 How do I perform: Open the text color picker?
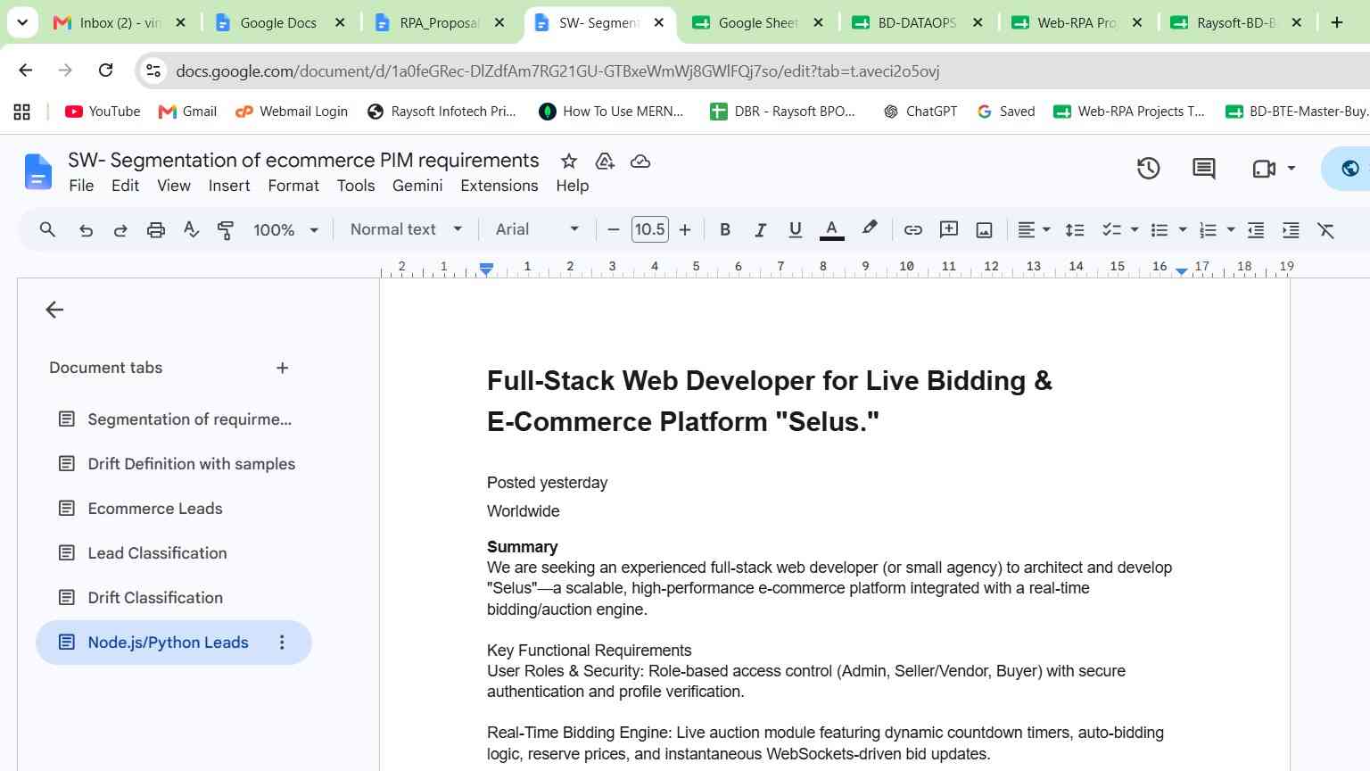[831, 230]
